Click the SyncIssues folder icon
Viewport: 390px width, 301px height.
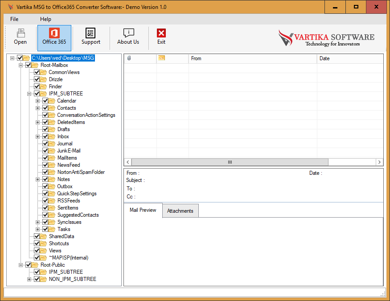52,222
